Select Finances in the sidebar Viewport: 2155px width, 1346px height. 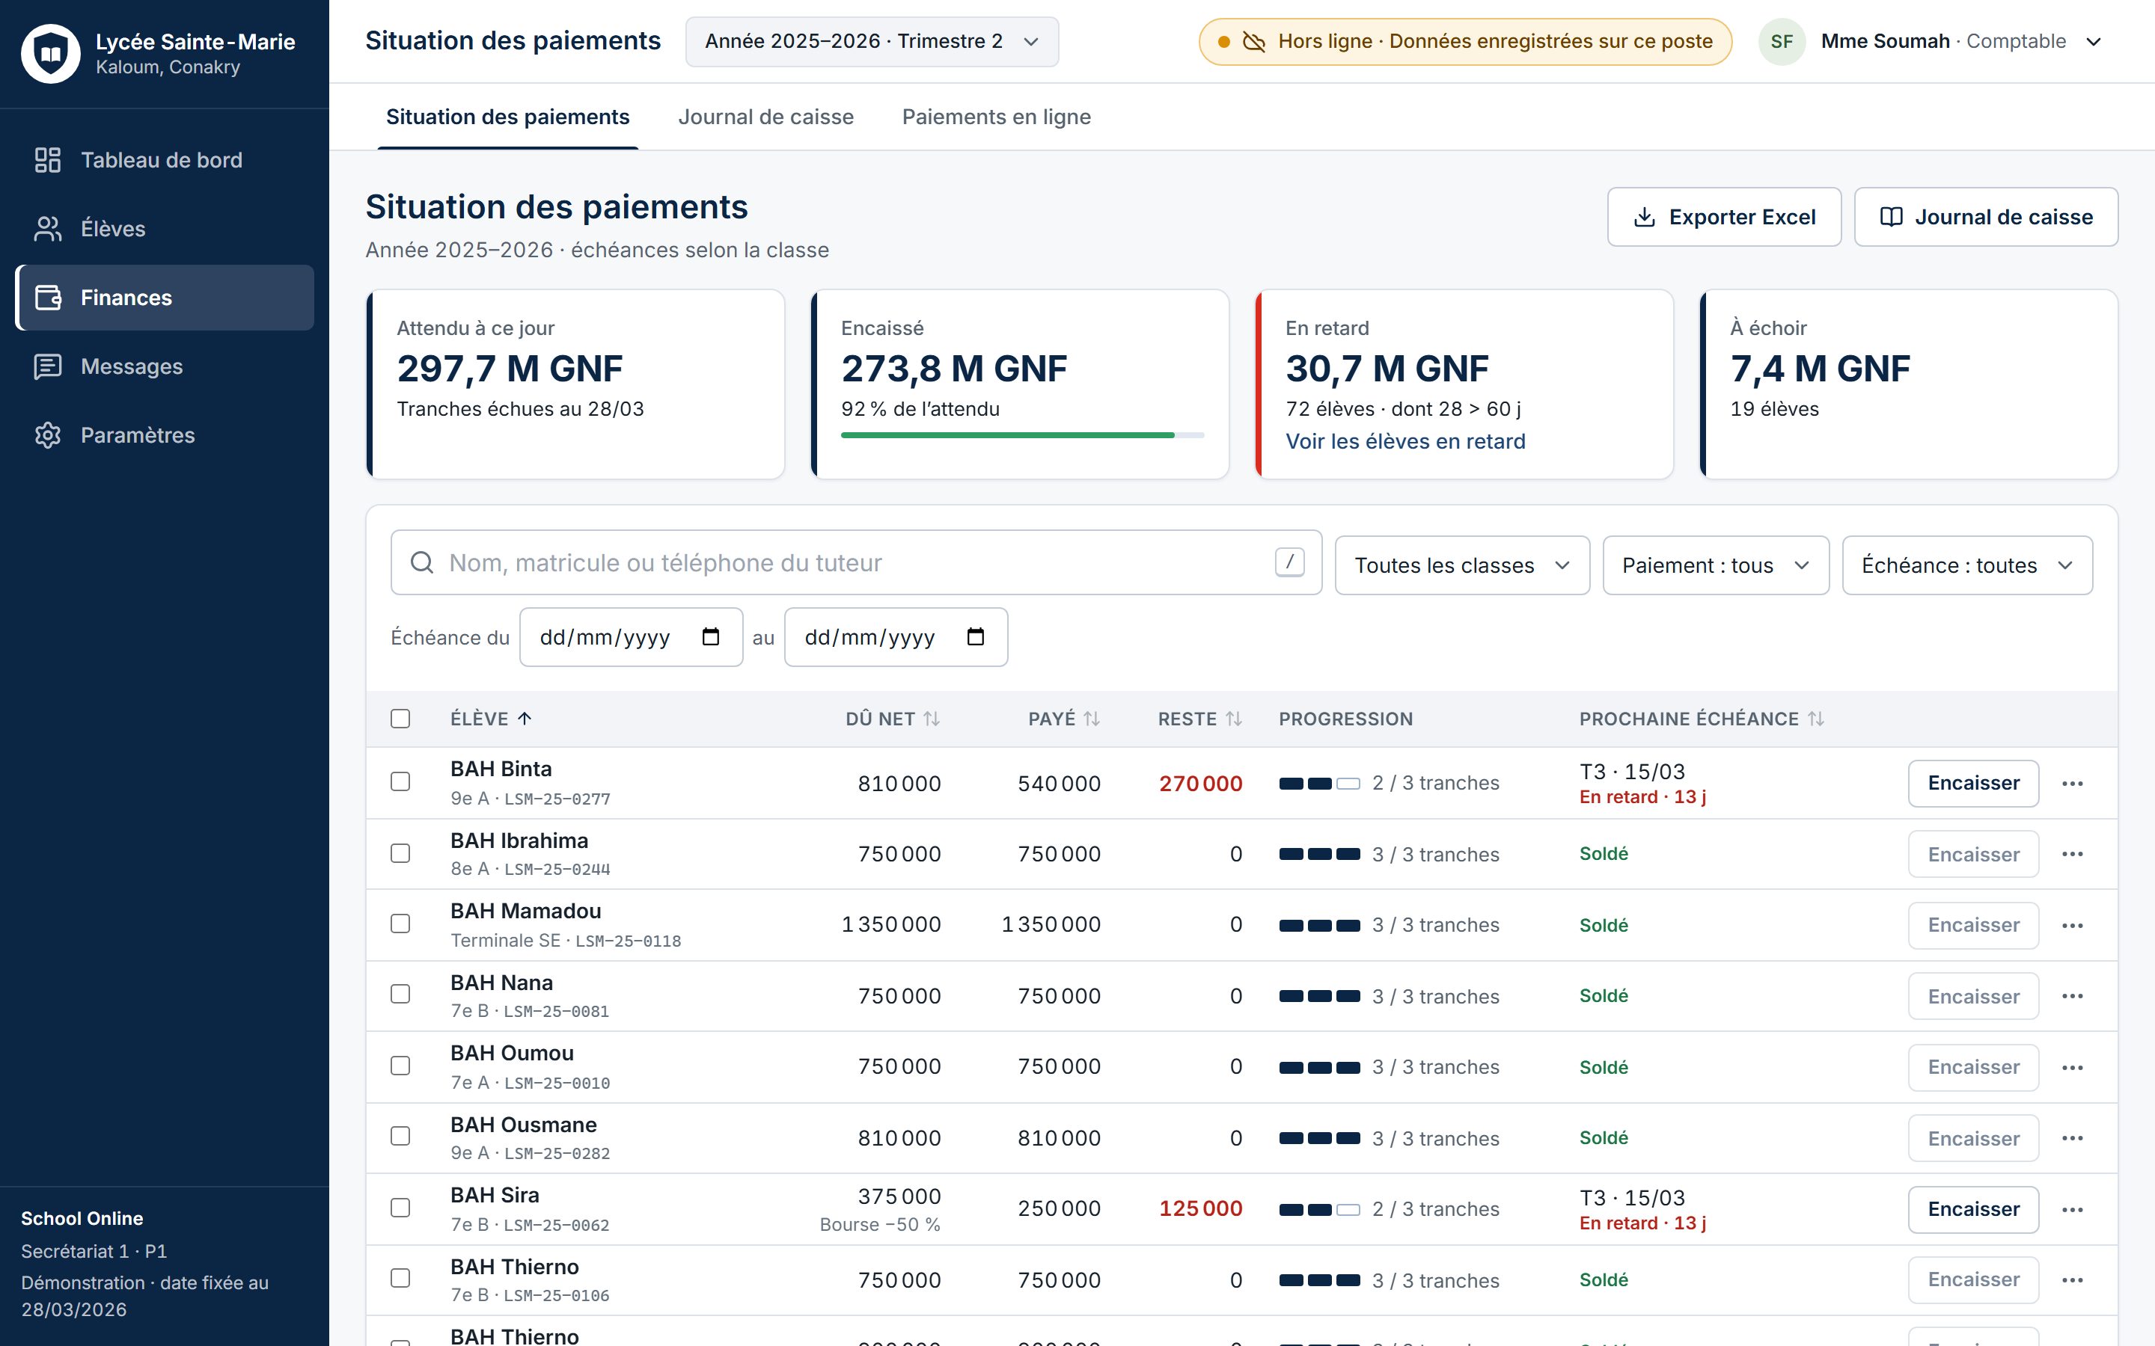click(x=165, y=298)
